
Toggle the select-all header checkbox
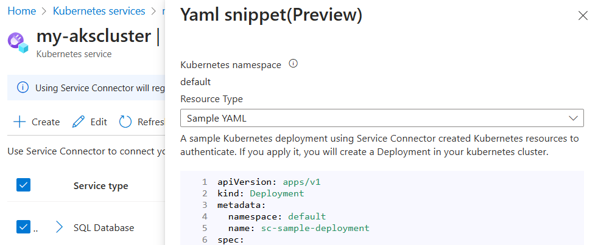click(x=23, y=185)
